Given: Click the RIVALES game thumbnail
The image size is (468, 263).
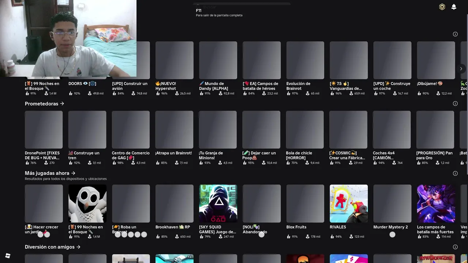Looking at the screenshot, I should pyautogui.click(x=349, y=203).
